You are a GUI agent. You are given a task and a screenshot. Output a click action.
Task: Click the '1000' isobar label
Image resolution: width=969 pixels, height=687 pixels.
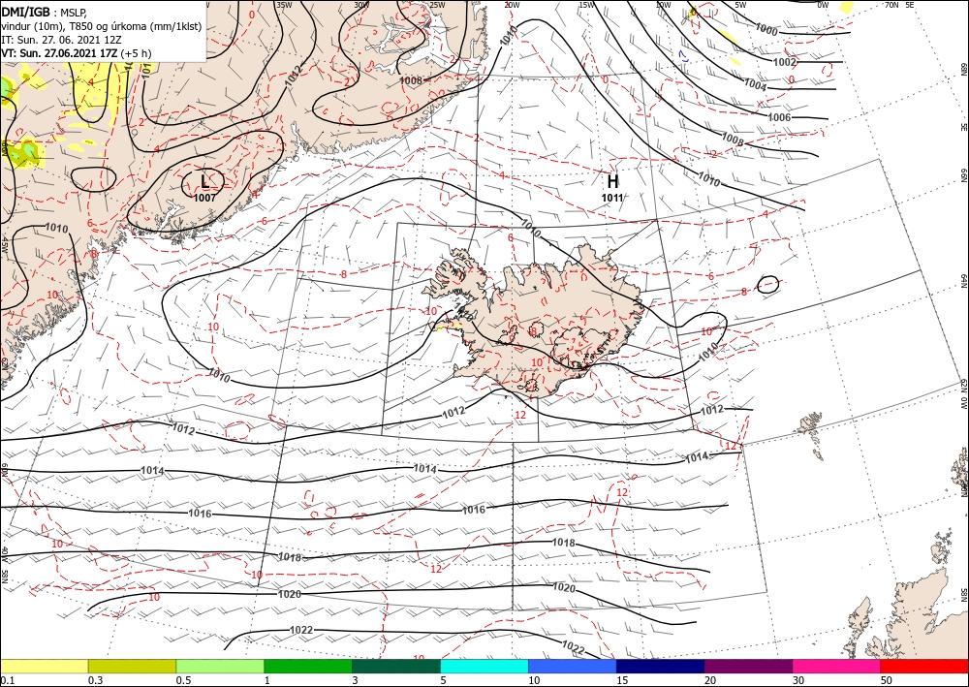[766, 29]
